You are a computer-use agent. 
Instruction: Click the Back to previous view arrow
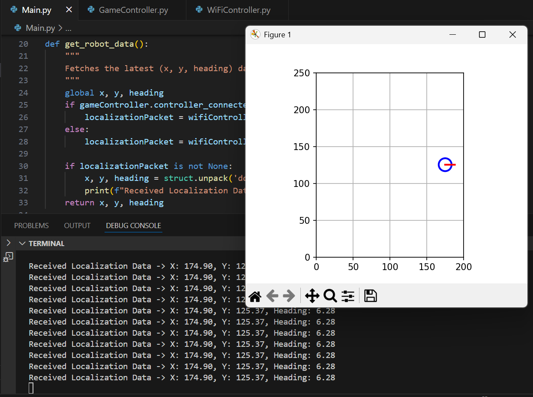coord(272,296)
